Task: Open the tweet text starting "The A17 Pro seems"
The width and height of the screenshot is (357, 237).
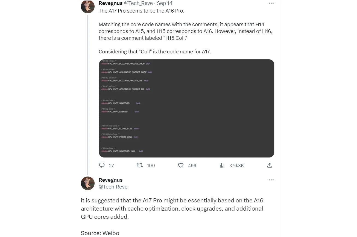Action: [x=141, y=11]
